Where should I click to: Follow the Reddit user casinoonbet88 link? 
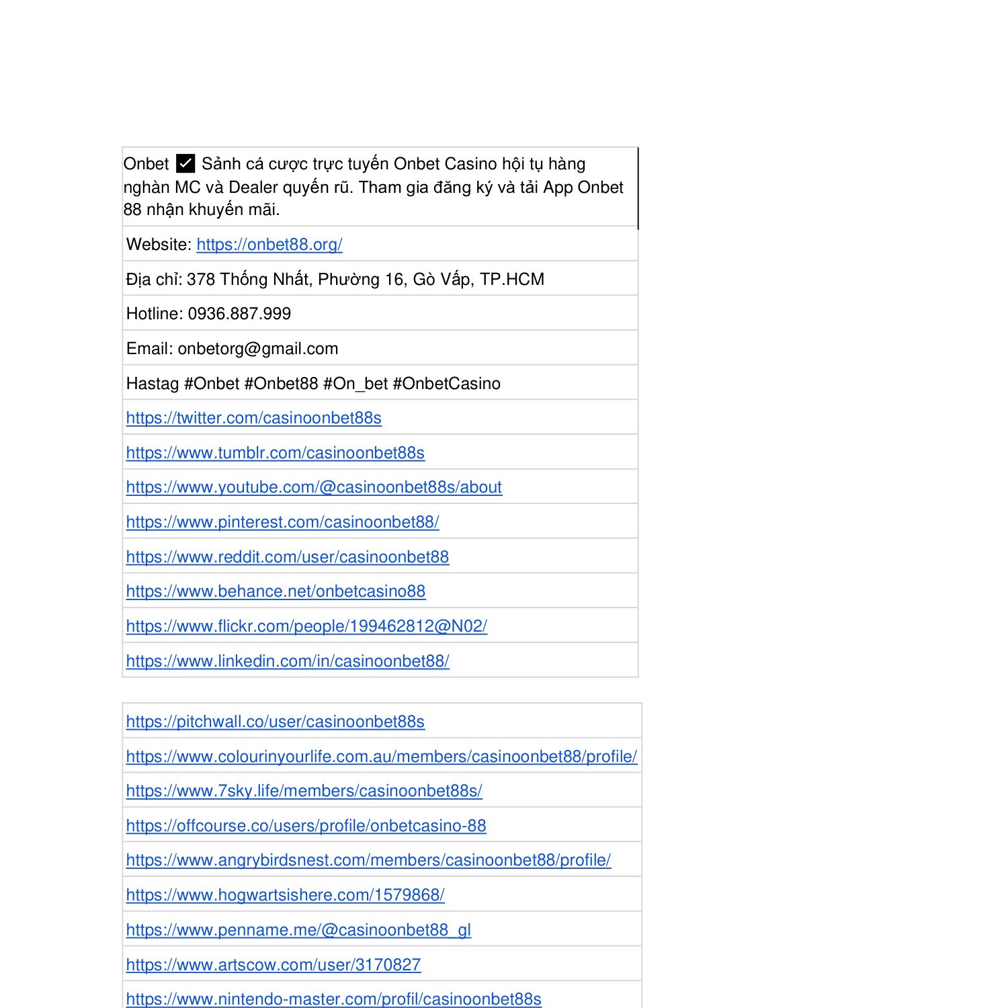pos(287,557)
